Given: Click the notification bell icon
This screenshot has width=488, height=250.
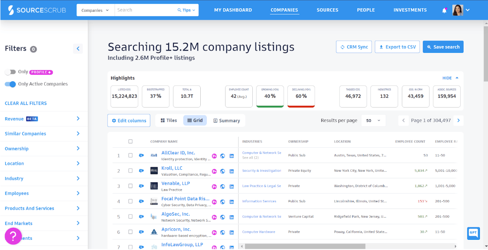Looking at the screenshot, I should 444,11.
